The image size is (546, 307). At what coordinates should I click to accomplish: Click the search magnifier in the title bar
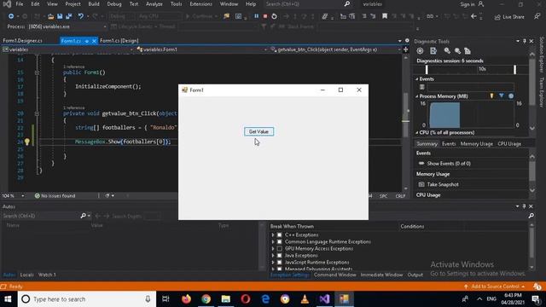pos(347,3)
